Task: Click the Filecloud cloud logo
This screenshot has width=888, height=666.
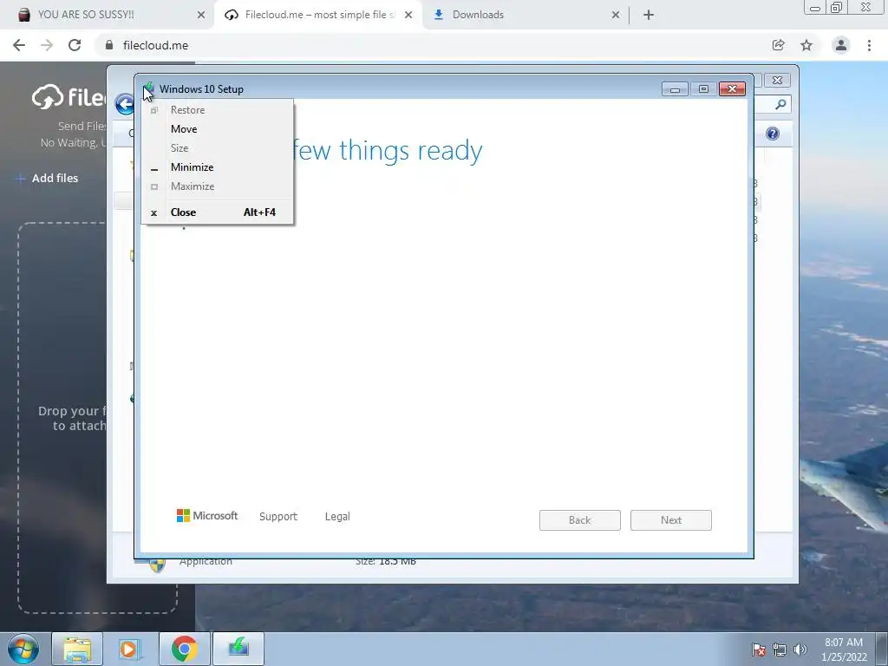Action: (48, 97)
